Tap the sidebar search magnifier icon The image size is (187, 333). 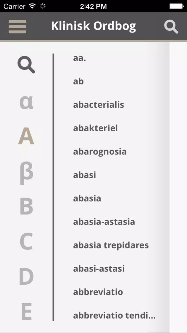pos(26,65)
